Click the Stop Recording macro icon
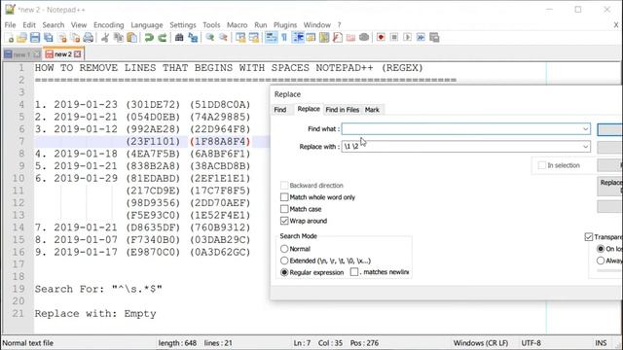Image resolution: width=623 pixels, height=350 pixels. 394,38
